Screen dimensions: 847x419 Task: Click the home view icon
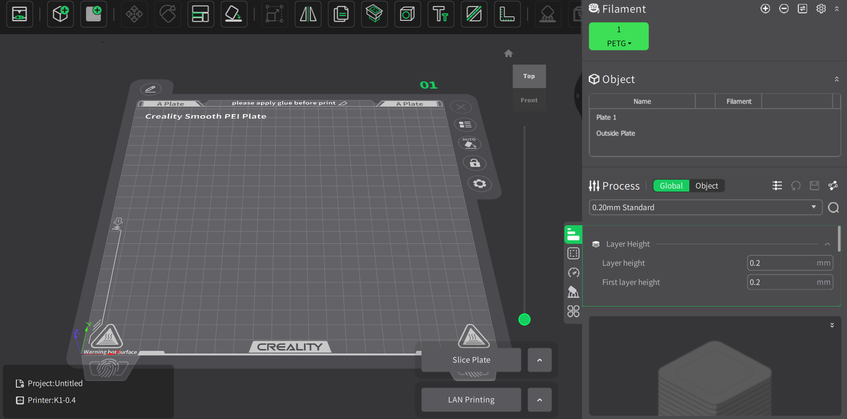509,54
